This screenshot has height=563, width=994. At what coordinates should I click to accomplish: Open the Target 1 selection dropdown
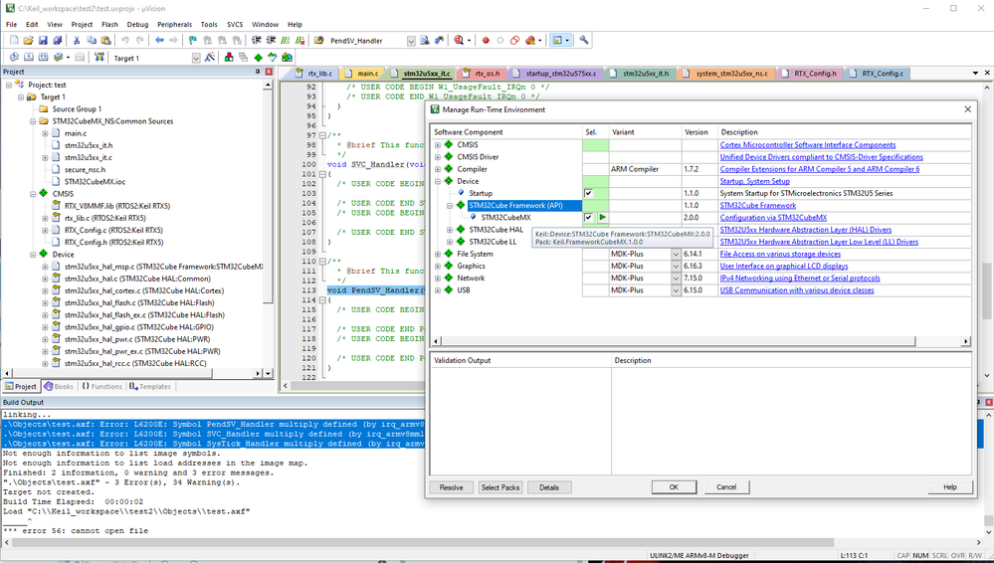(196, 58)
